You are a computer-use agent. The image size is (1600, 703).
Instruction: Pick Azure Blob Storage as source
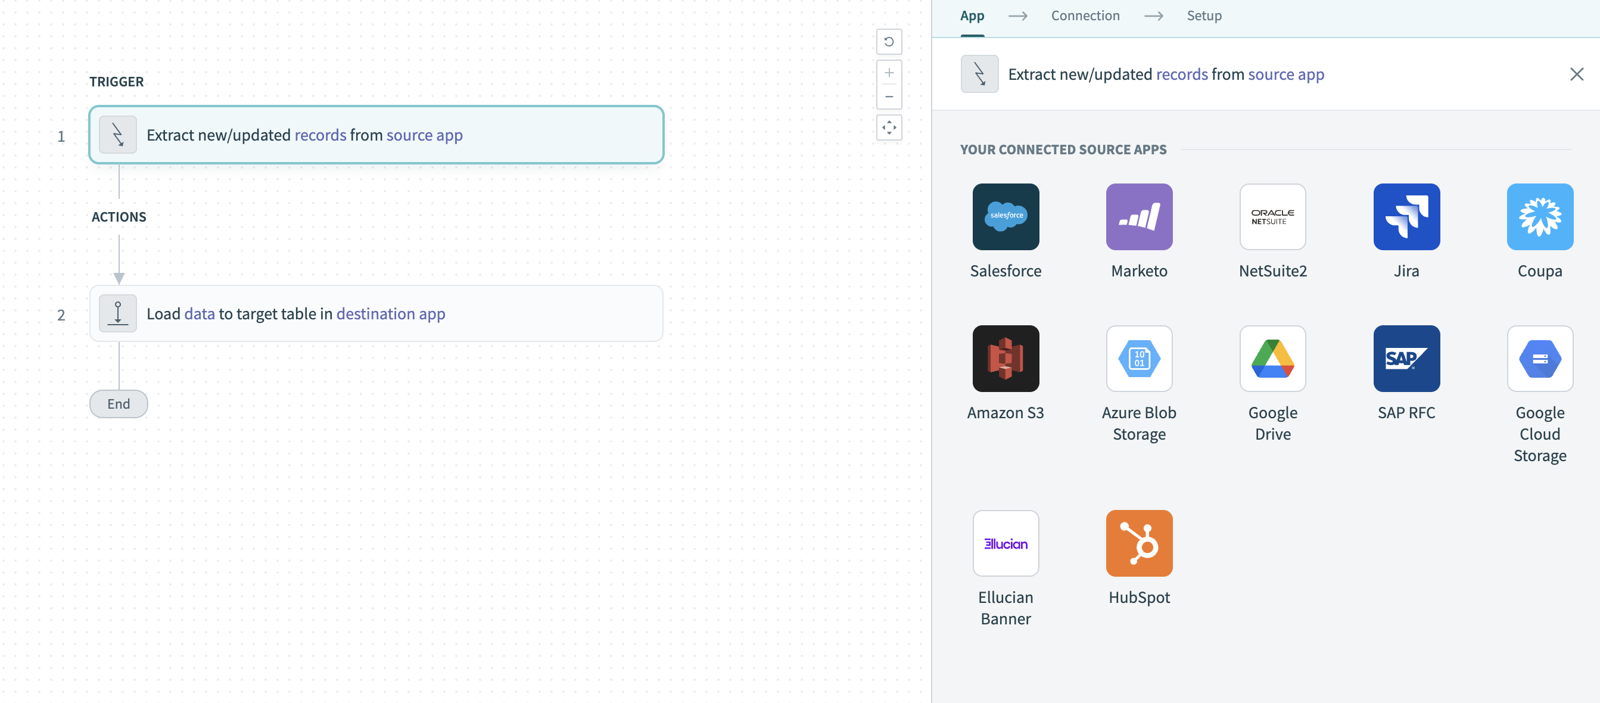click(x=1138, y=371)
